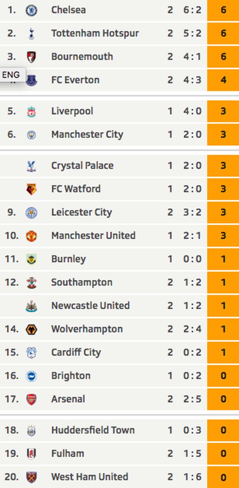Click the Tottenham Hotspur crest icon
Viewport: 239px width, 488px height.
click(x=31, y=34)
